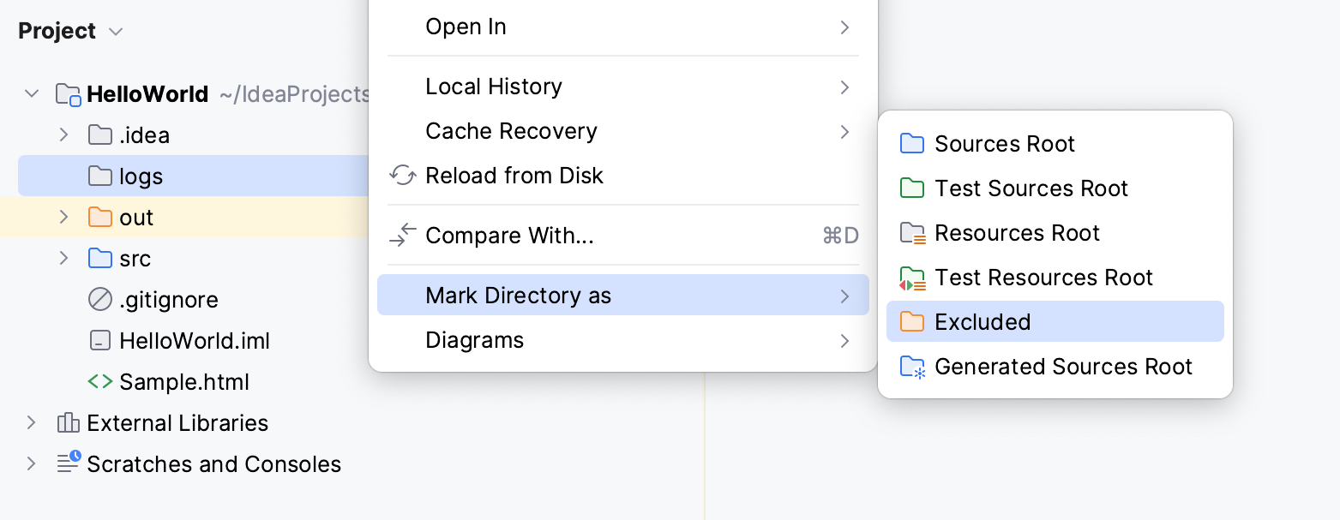Select the Sources Root icon
The image size is (1340, 520).
tap(912, 143)
